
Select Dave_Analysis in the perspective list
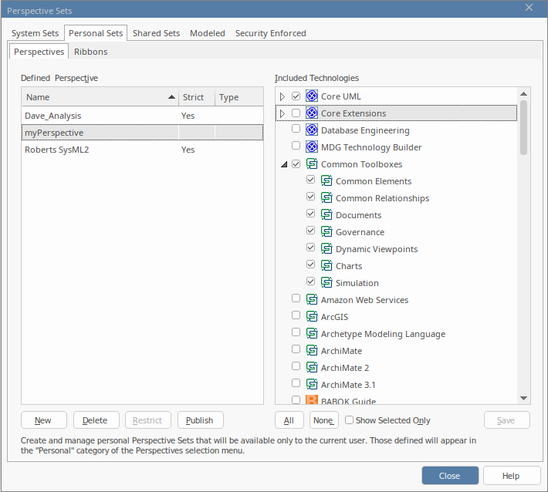coord(53,116)
